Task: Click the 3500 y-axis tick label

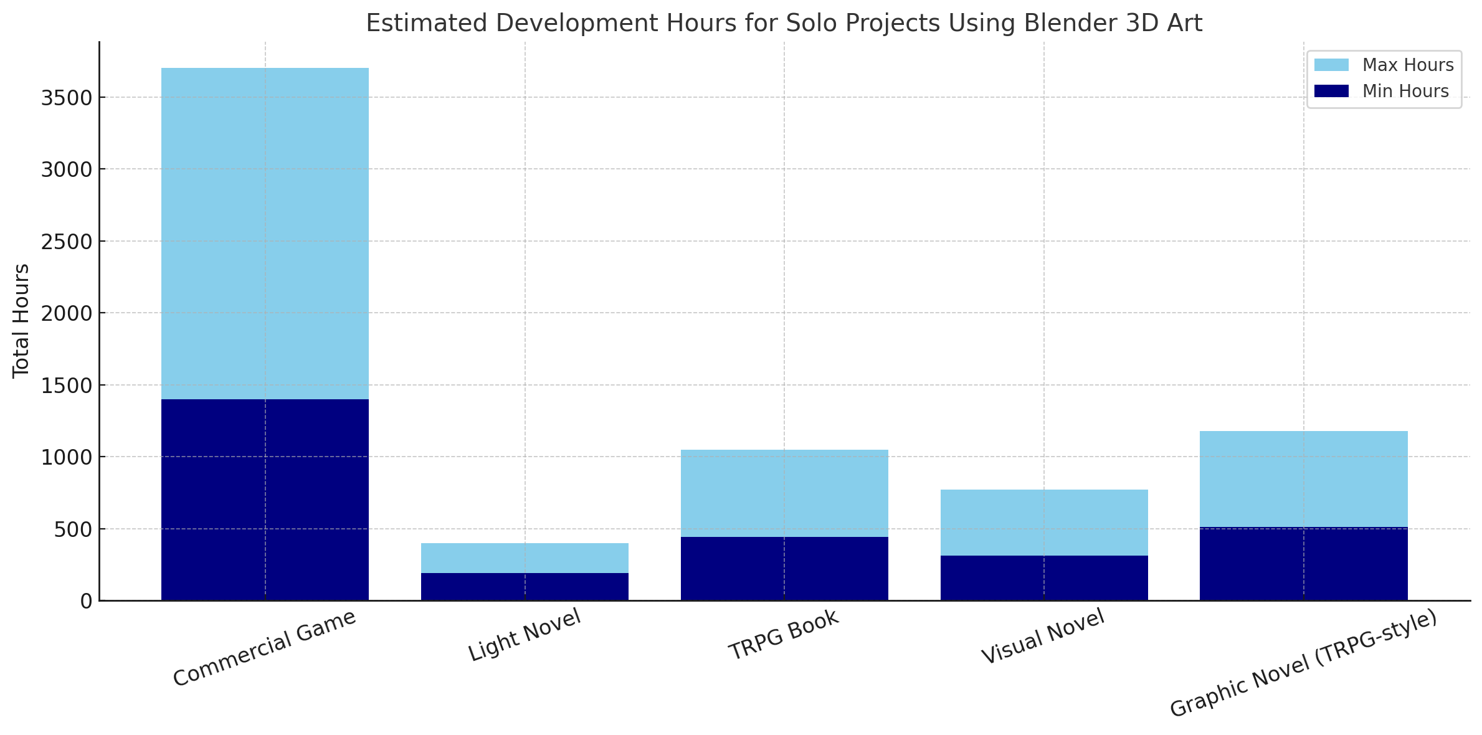Action: click(x=66, y=98)
